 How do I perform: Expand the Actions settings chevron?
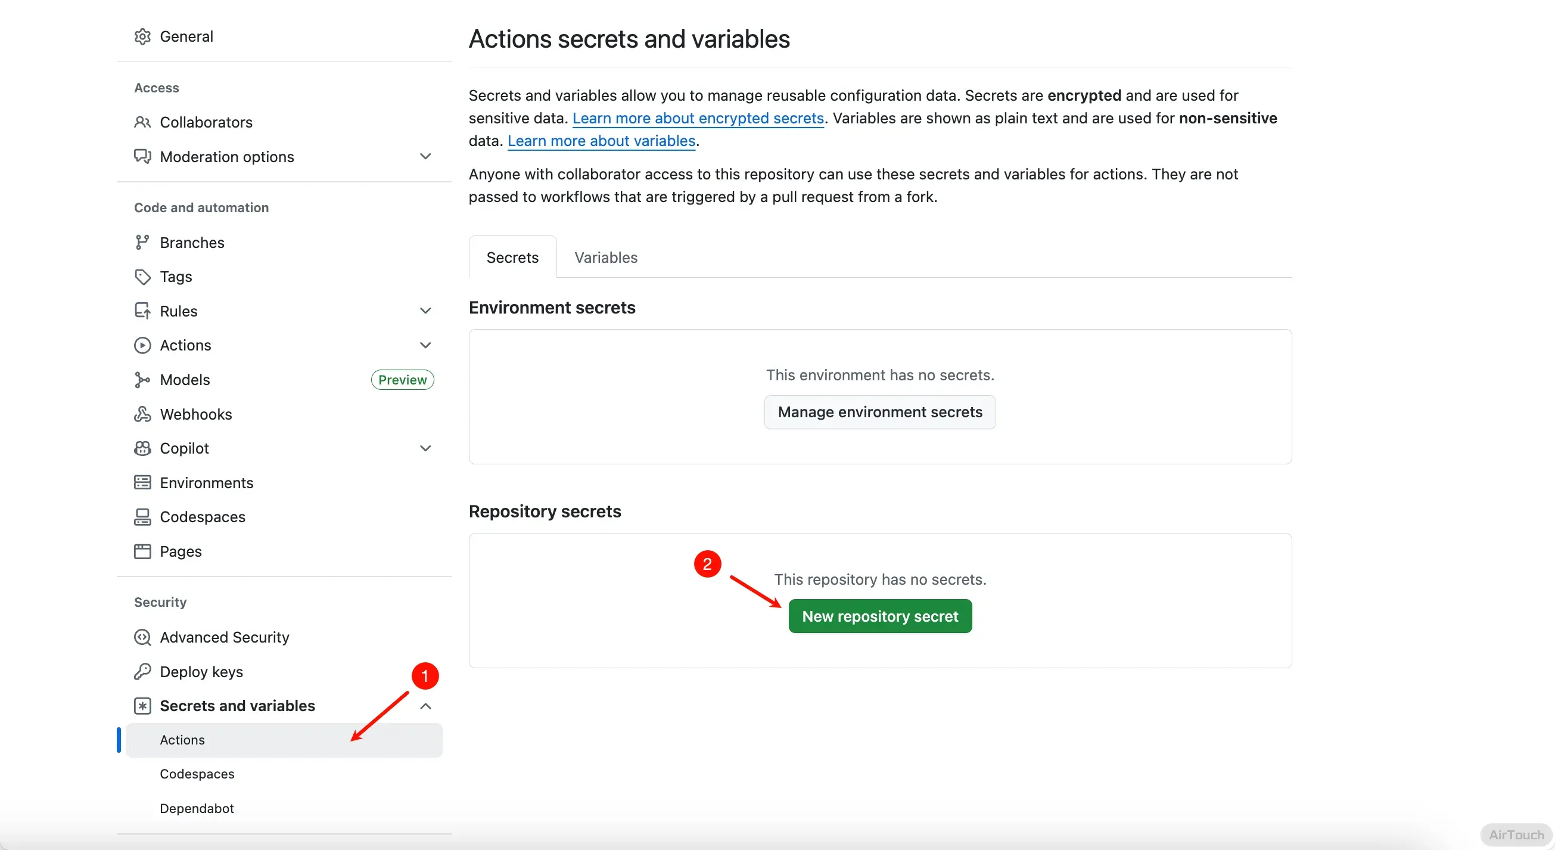pos(425,345)
